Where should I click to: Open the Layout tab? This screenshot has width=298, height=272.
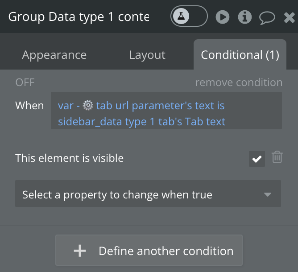[x=147, y=55]
